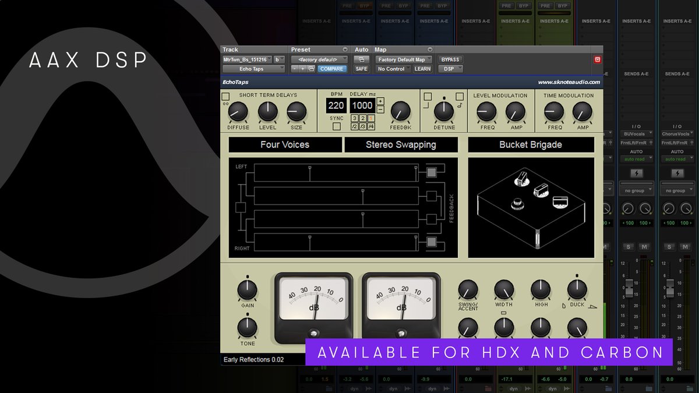699x393 pixels.
Task: Click the DELAY ms value field 1000
Action: tap(362, 105)
